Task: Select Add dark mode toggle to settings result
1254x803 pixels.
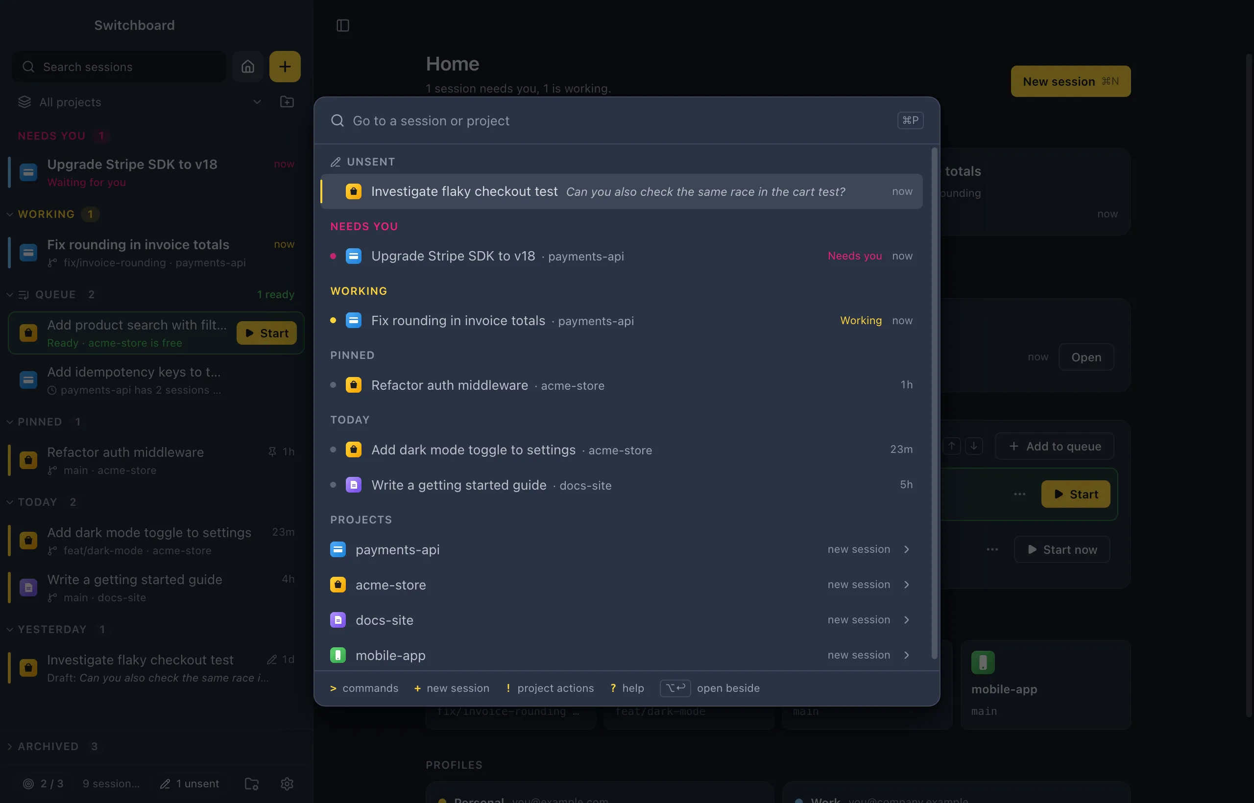Action: [621, 449]
